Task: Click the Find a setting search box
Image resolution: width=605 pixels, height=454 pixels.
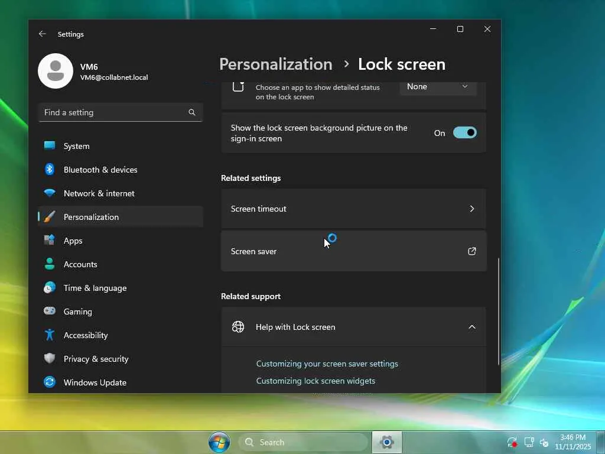Action: (x=121, y=112)
